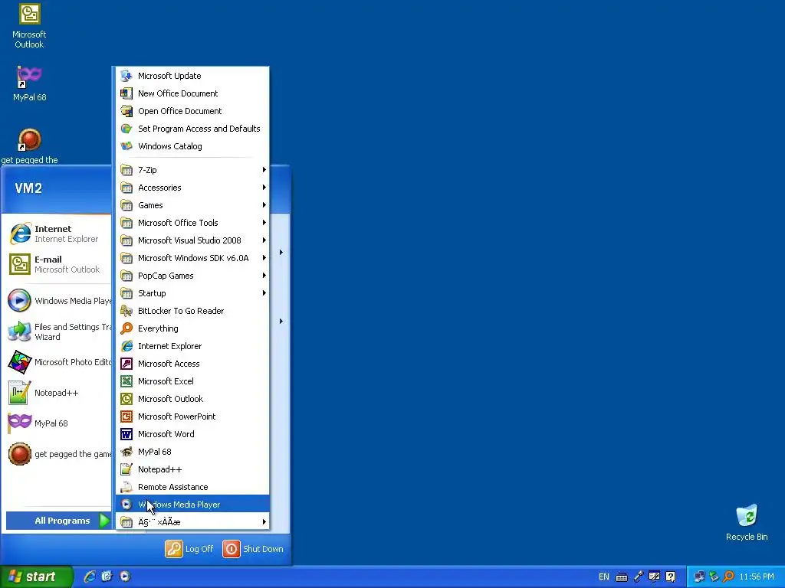The image size is (785, 588).
Task: Select highlighted Windows Media Player entry
Action: click(192, 505)
